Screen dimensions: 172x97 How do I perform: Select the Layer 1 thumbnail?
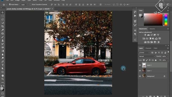[x=144, y=71]
